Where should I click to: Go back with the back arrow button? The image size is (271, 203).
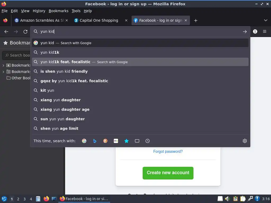pyautogui.click(x=6, y=32)
